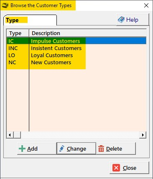The height and width of the screenshot is (179, 153).
Task: Click the green plus icon on Add
Action: [22, 149]
